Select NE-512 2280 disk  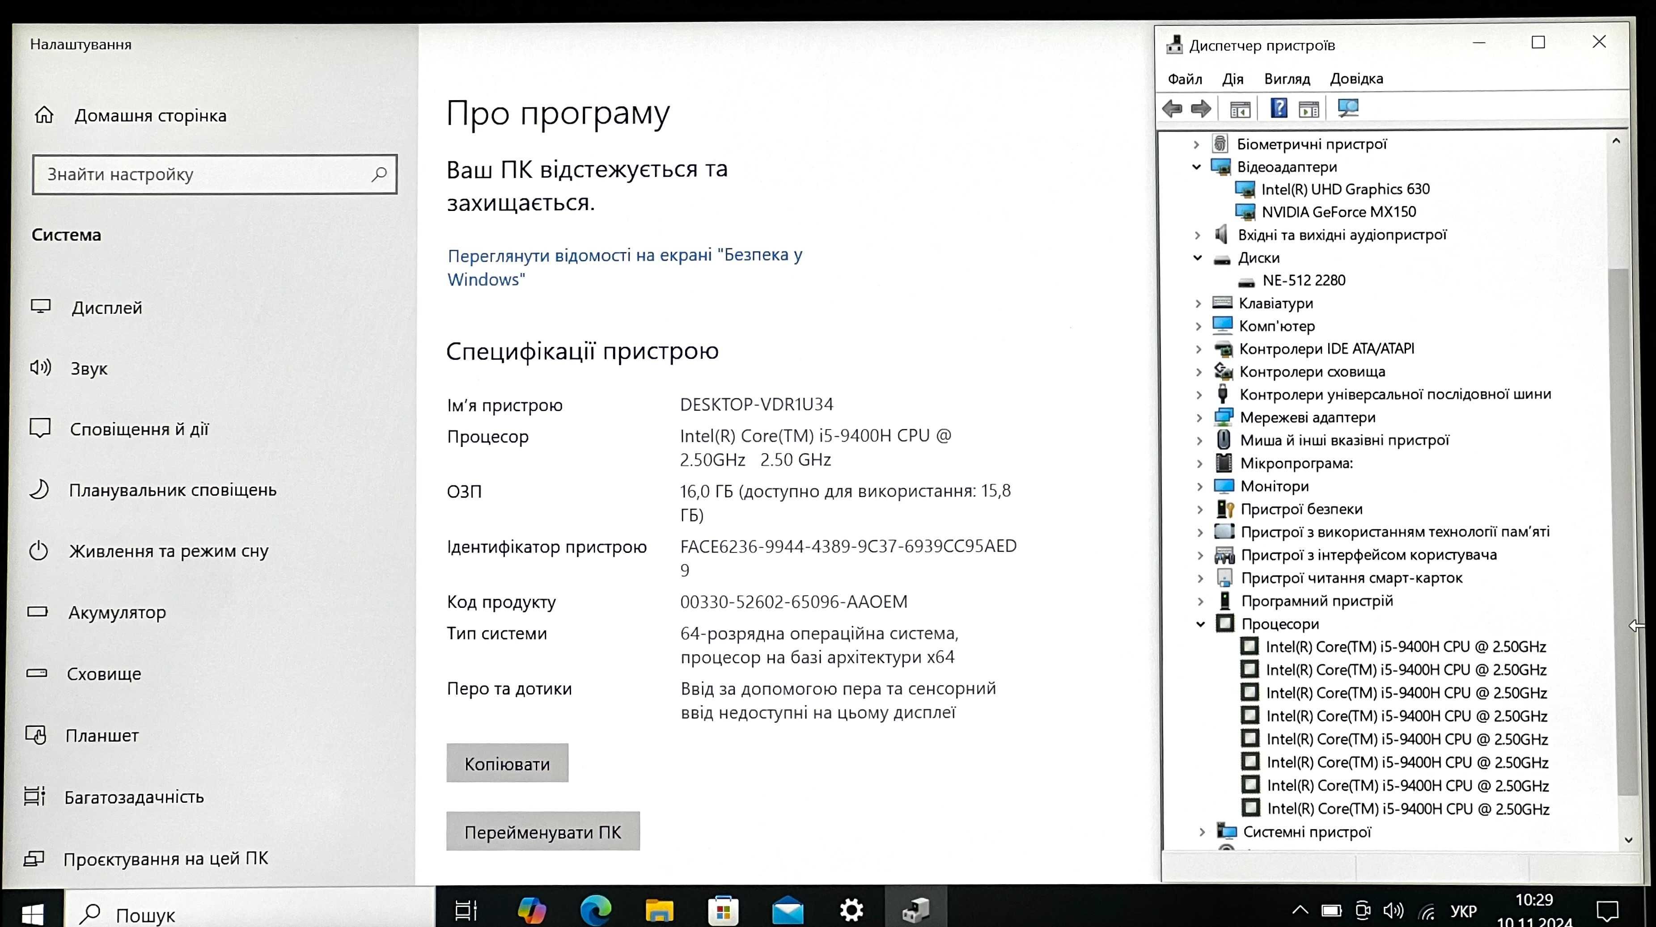[1304, 280]
